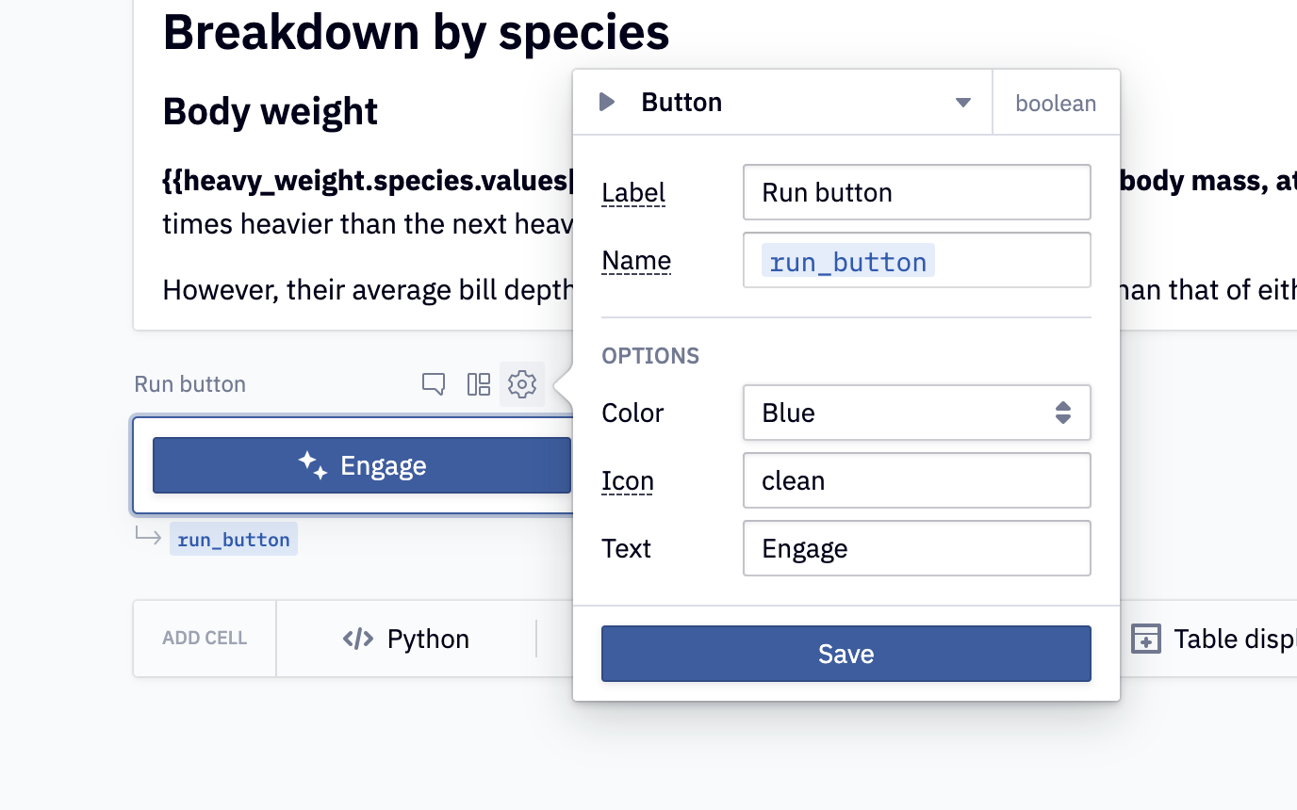Add a Table display cell
The height and width of the screenshot is (810, 1297).
pos(1216,639)
